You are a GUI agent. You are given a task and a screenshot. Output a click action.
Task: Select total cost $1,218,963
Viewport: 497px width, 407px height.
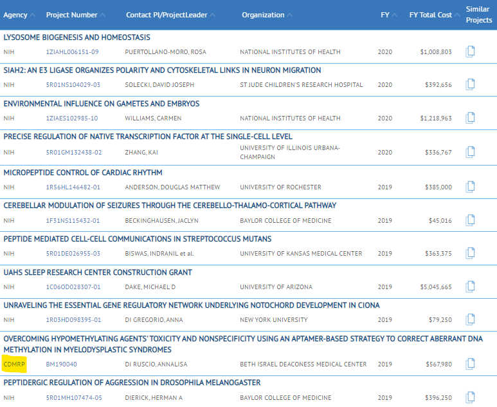tap(436, 118)
